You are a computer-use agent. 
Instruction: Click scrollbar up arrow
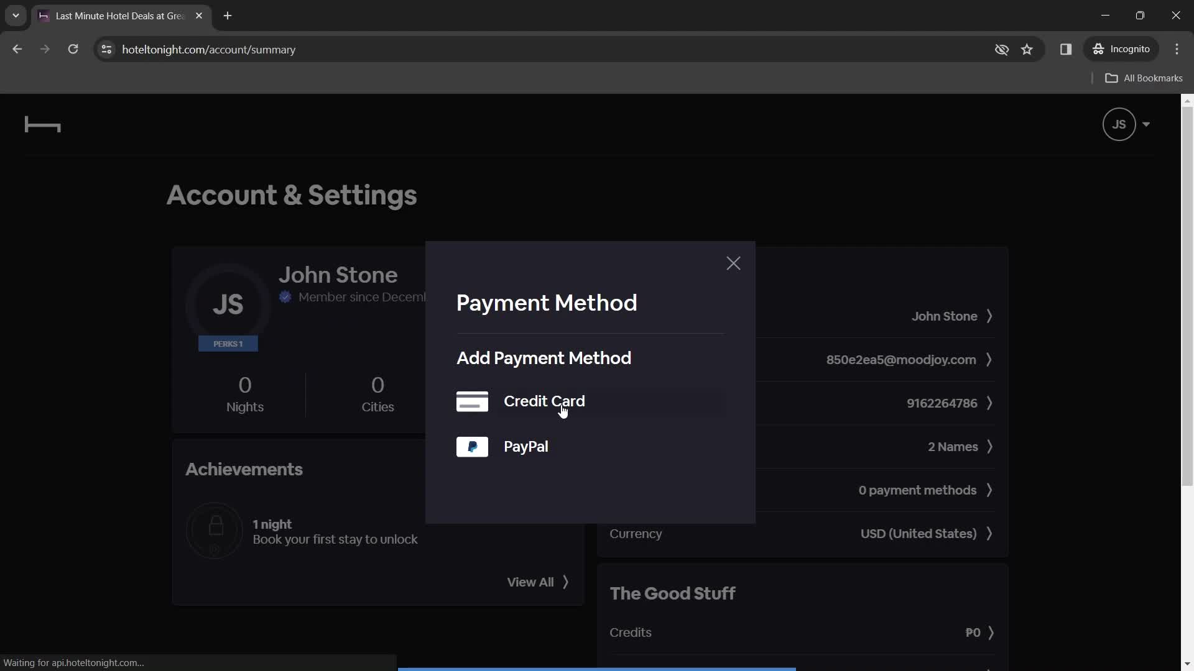1187,100
